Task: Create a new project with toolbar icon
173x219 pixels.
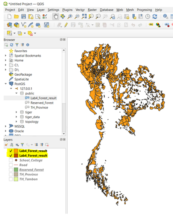Action: (x=9, y=17)
